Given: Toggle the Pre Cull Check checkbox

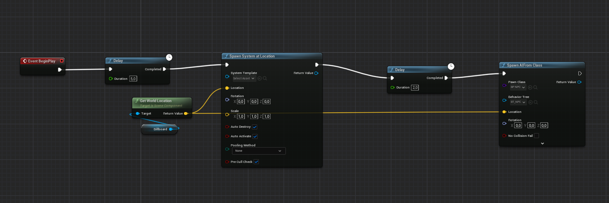Looking at the screenshot, I should click(256, 162).
